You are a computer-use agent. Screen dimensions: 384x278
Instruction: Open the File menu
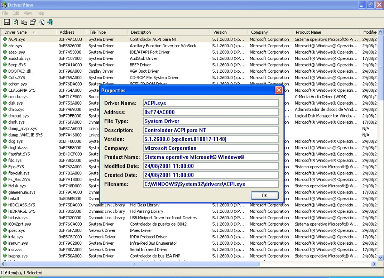coord(5,13)
